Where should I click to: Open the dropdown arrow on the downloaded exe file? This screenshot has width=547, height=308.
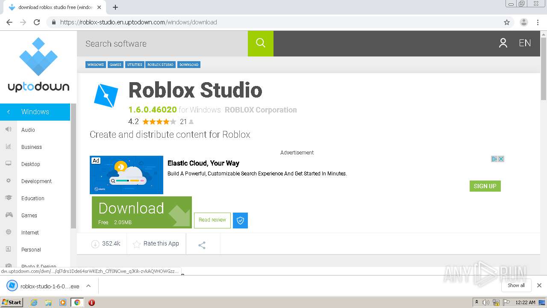88,285
